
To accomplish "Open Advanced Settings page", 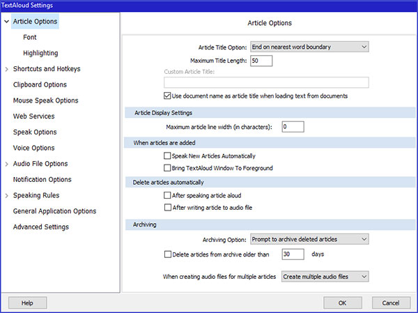I will point(41,227).
